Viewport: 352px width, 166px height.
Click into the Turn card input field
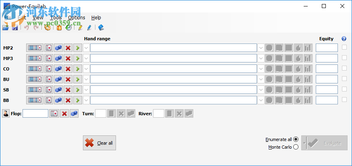point(101,114)
